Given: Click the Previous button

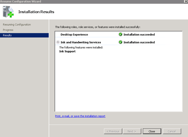Looking at the screenshot, I should [113, 131].
